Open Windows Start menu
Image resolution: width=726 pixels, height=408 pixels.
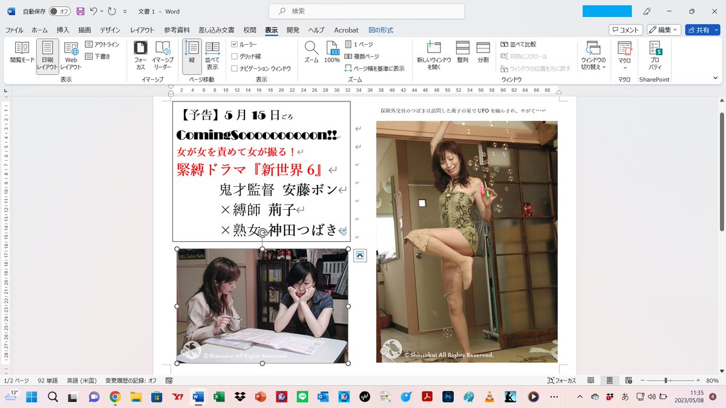pos(31,397)
